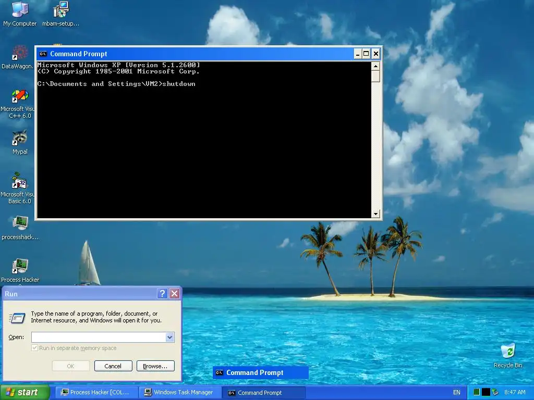Select the mbam-setup installer icon

(60, 14)
